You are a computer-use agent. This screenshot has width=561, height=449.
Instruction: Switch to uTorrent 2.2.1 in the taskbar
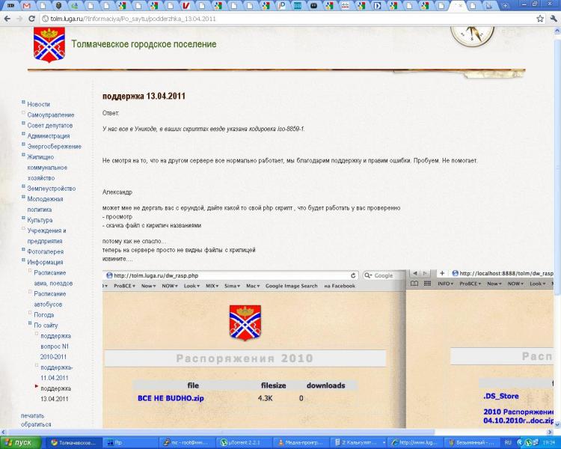pos(242,442)
